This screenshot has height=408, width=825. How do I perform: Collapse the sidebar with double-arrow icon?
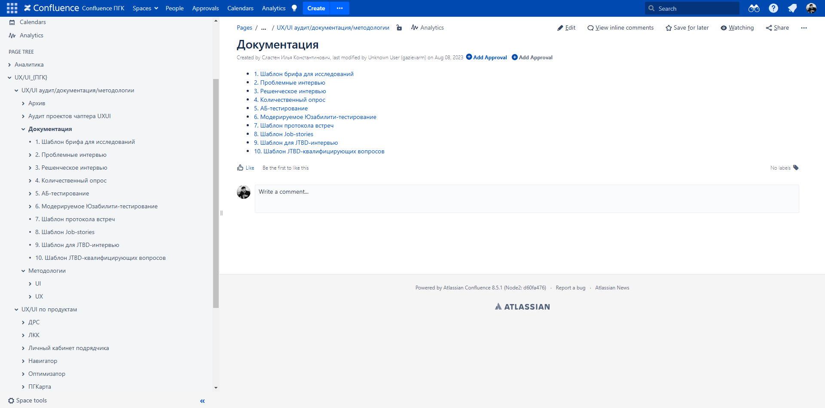click(x=202, y=401)
